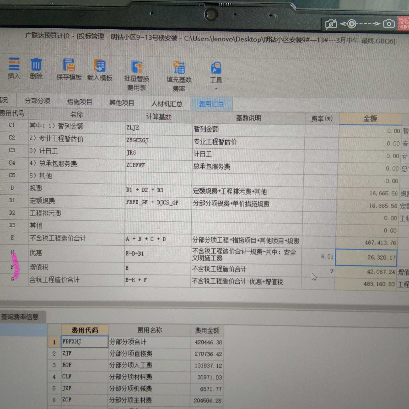
Task: Expand the 工具 dropdown arrow
Action: click(x=216, y=89)
